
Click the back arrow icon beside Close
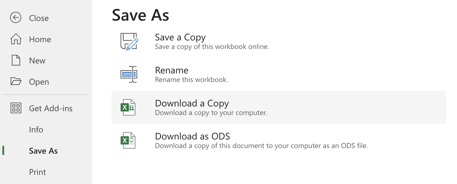(x=15, y=18)
